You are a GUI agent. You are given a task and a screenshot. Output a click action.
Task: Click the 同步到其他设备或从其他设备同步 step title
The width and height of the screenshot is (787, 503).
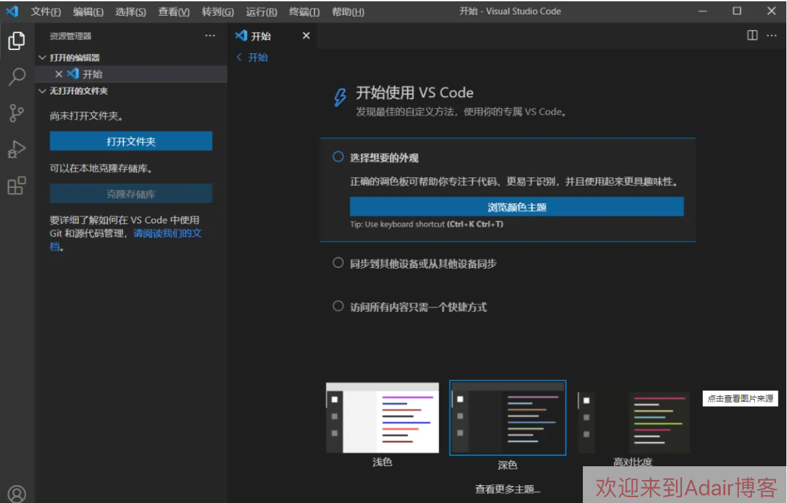point(423,263)
